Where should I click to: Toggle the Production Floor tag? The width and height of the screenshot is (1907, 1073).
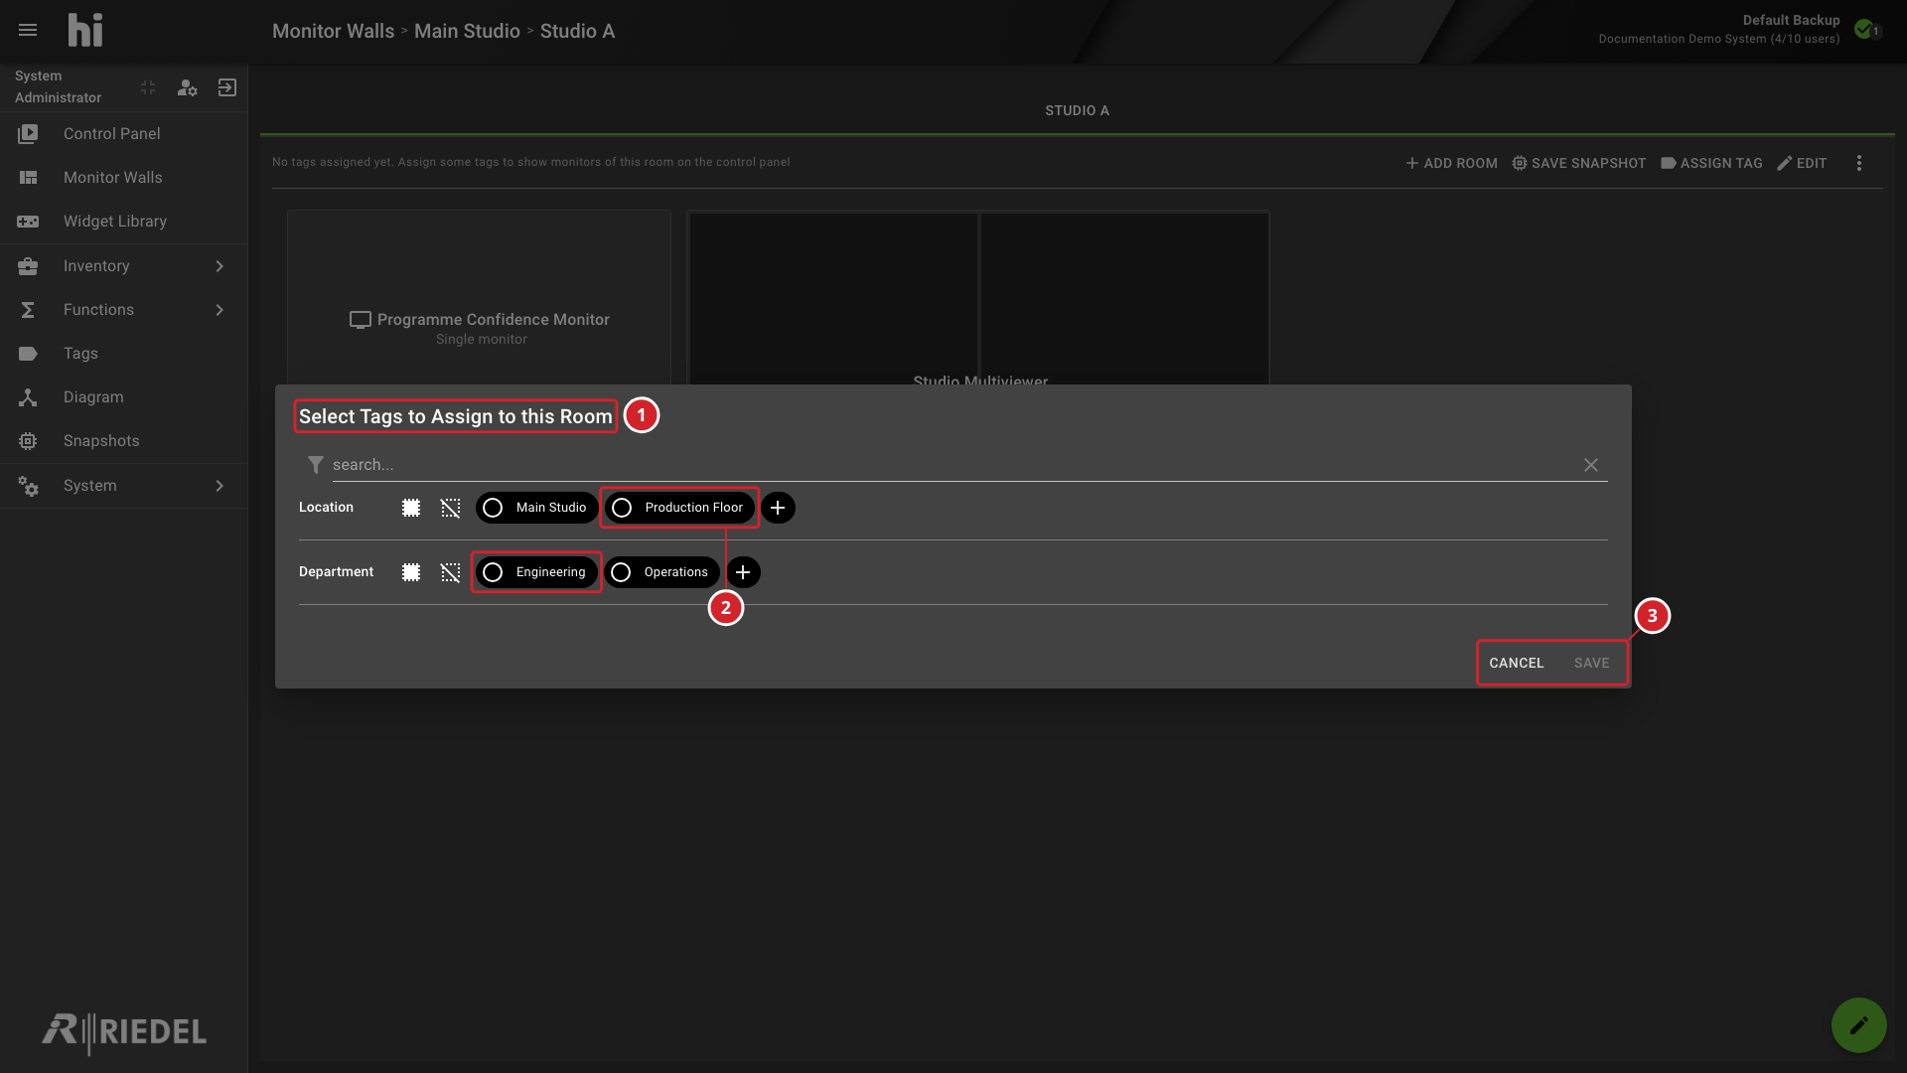(x=680, y=508)
